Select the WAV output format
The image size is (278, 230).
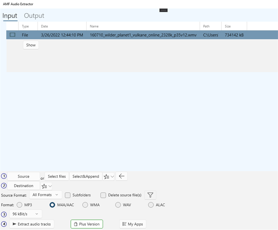118,205
